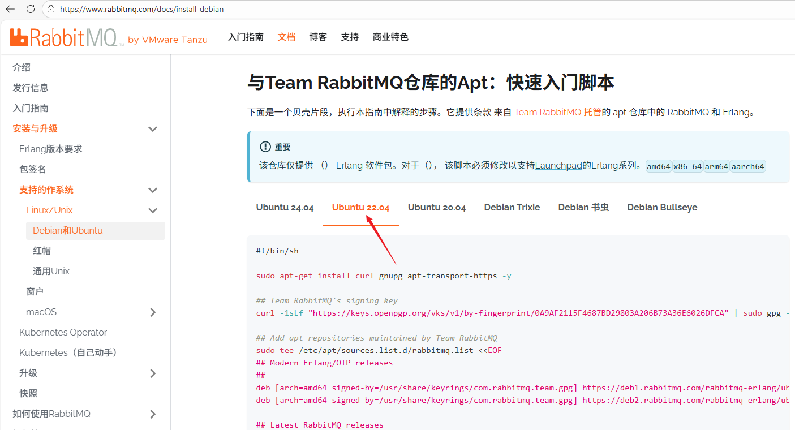
Task: Open Debian和Ubuntu sidebar page
Action: click(x=95, y=230)
